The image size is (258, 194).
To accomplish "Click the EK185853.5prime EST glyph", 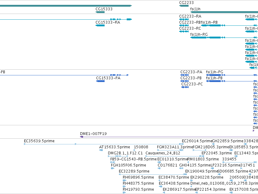I will click(231, 150).
